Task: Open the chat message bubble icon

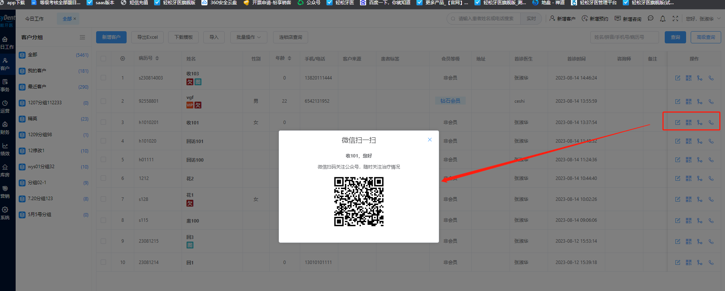Action: coord(651,18)
